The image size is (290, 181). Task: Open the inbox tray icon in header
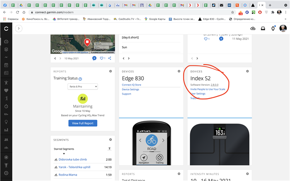click(x=263, y=29)
